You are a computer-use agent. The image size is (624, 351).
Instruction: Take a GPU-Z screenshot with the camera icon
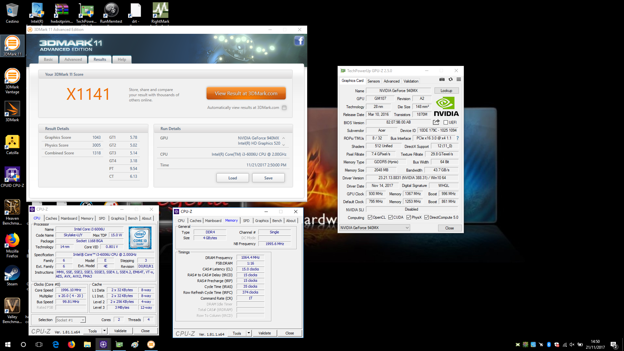click(442, 79)
